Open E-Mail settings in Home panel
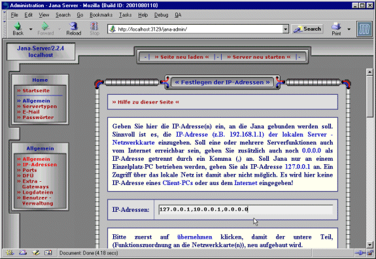 click(28, 112)
